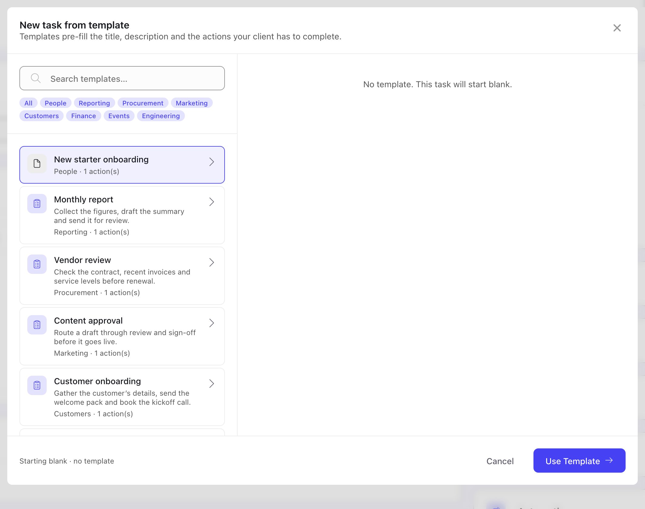Select the Content approval template title
The width and height of the screenshot is (645, 509).
pos(88,321)
